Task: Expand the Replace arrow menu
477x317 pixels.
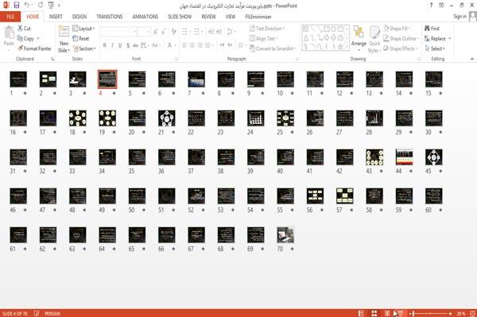Action: pos(450,39)
